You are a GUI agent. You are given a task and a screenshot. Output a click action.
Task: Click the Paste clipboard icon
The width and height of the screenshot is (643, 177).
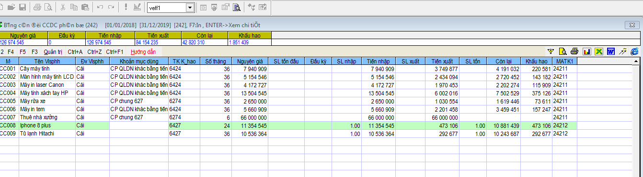(x=85, y=7)
